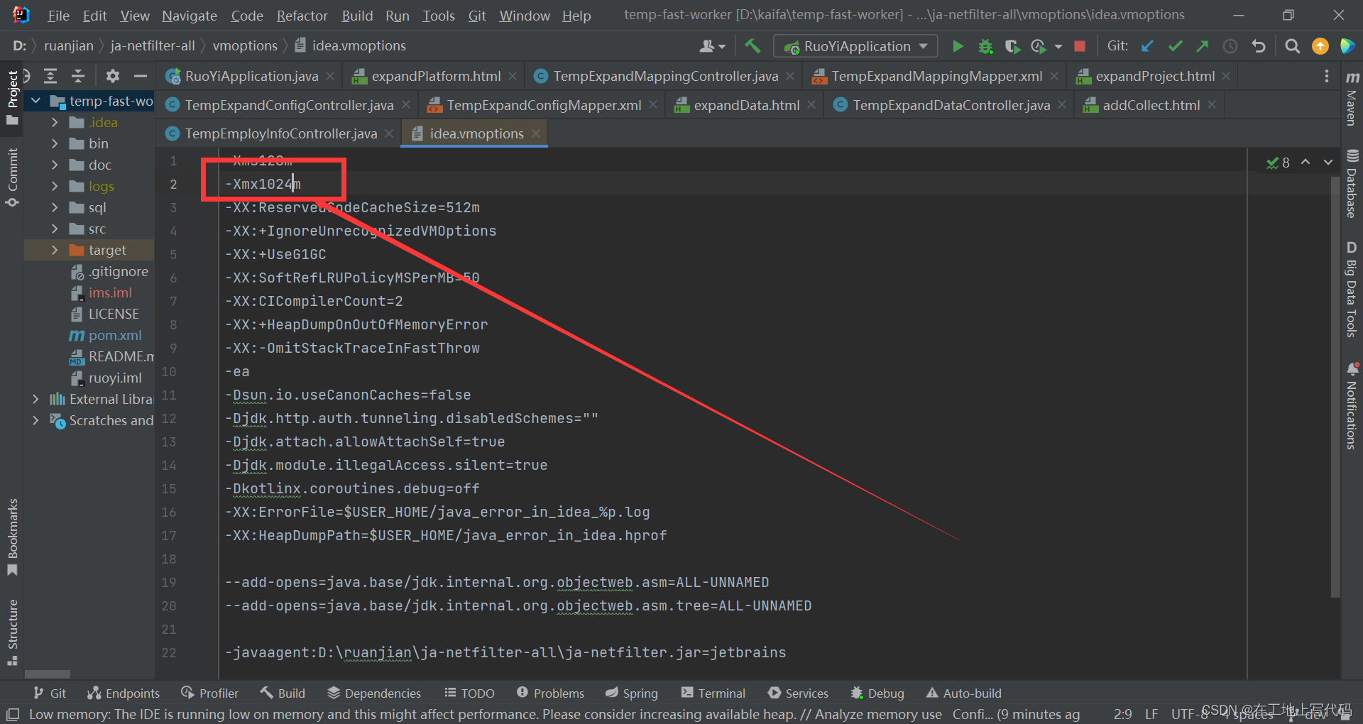Open Search Everywhere with the magnifier icon
Screen dimensions: 1363x724
point(1292,45)
